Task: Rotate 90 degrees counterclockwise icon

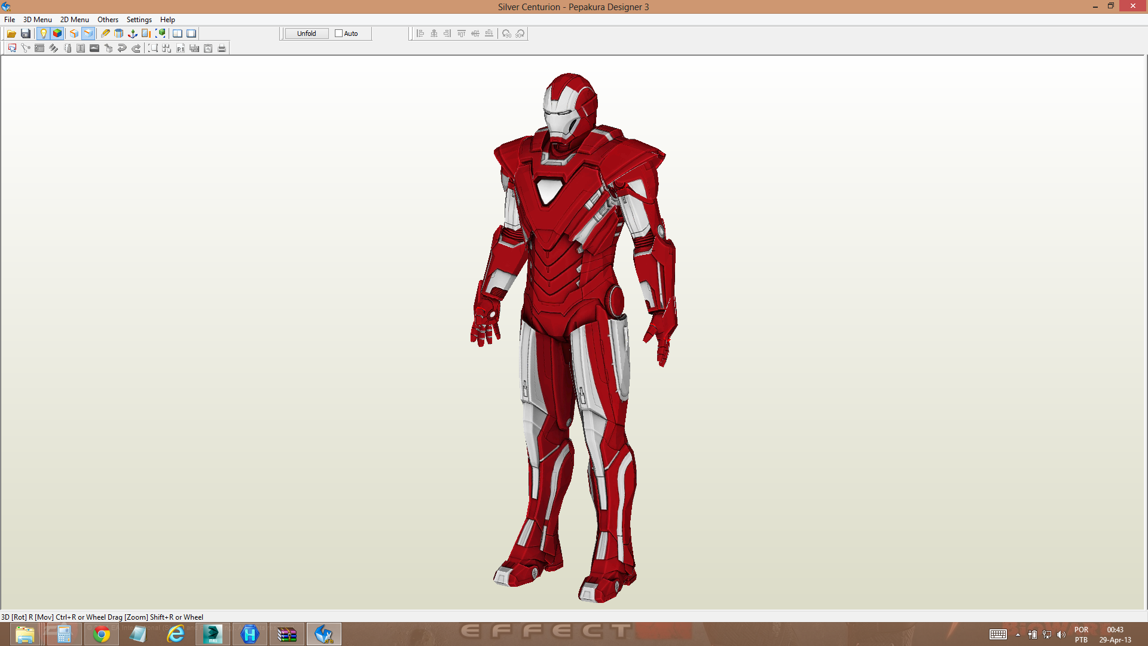Action: [506, 33]
